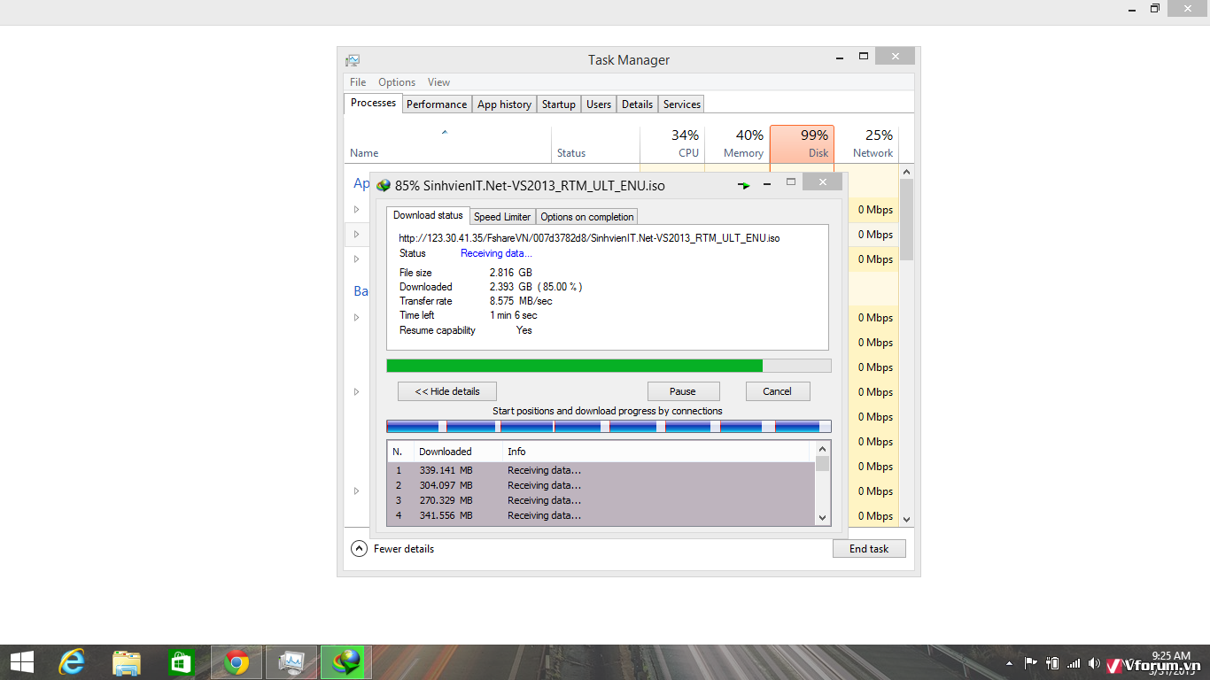
Task: Click the green arrow icon in the IDM title bar
Action: (x=744, y=185)
